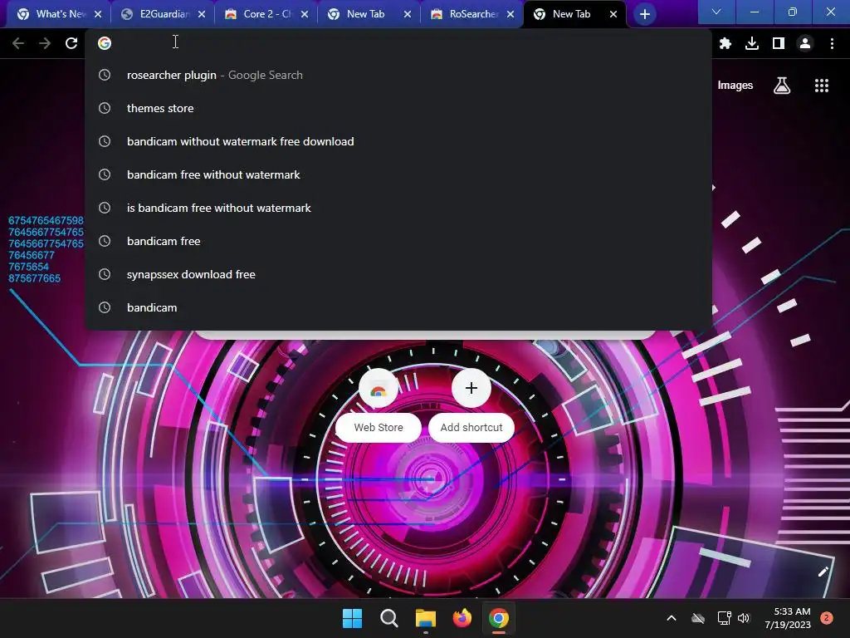Open the Web Store shortcut icon
Image resolution: width=850 pixels, height=638 pixels.
tap(379, 389)
